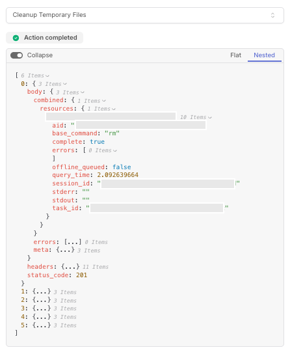Switch to the Nested tab
Image resolution: width=290 pixels, height=354 pixels.
(x=264, y=55)
